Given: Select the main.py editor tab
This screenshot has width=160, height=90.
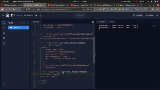Looking at the screenshot, I should click(x=36, y=22).
